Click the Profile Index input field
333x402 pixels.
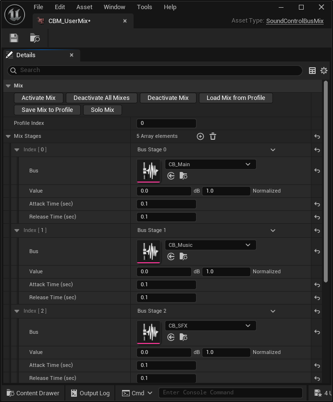(166, 123)
